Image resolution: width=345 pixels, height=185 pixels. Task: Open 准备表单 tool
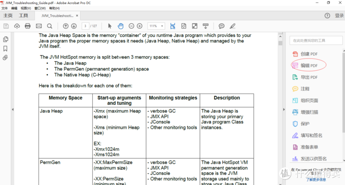(305, 147)
